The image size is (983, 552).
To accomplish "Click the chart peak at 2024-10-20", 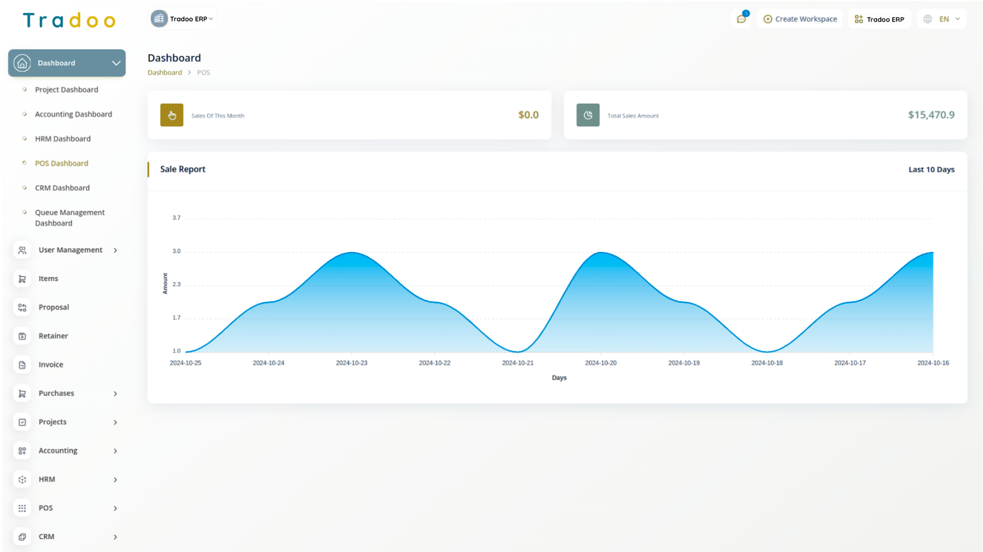I will click(x=601, y=253).
